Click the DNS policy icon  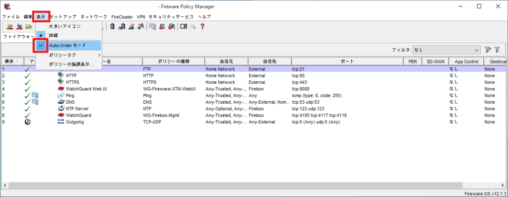pos(61,102)
